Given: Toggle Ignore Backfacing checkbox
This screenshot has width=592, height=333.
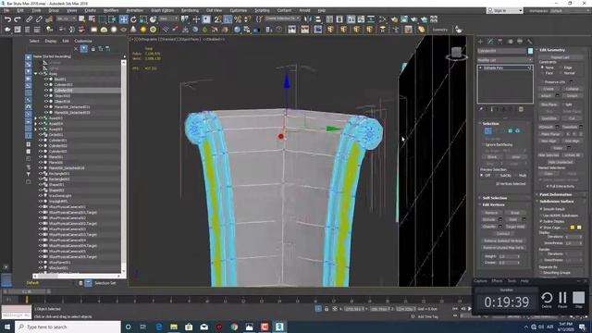Looking at the screenshot, I should pos(483,144).
